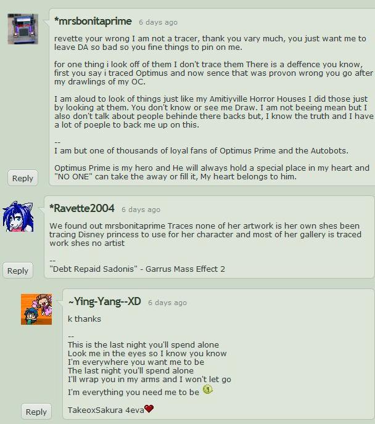Image resolution: width=375 pixels, height=424 pixels.
Task: Open the Ying-Yang--XD profile link
Action: (104, 301)
